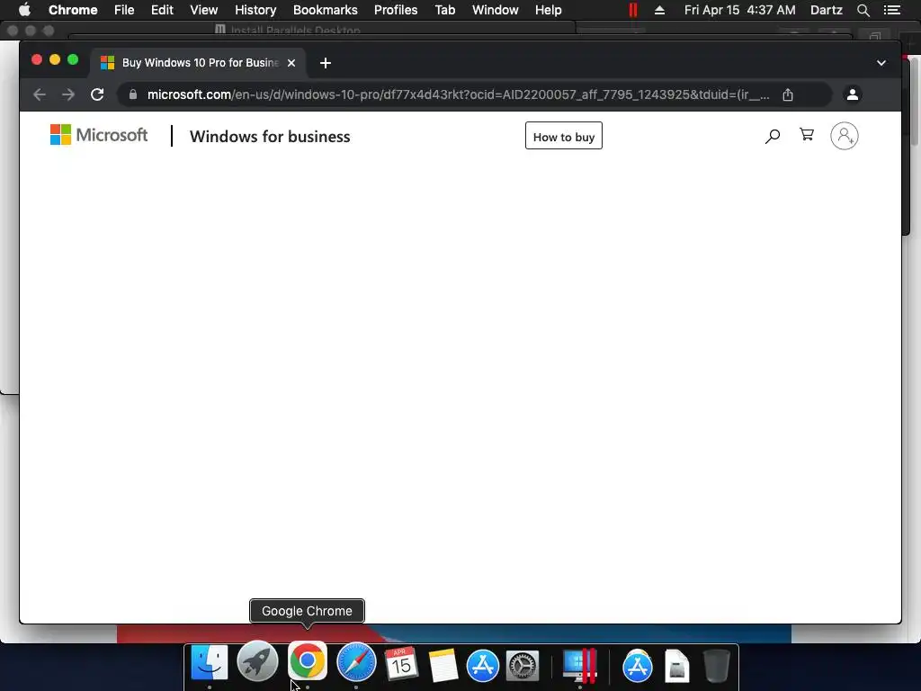Open Spotlight search icon
This screenshot has height=691, width=921.
pyautogui.click(x=863, y=10)
